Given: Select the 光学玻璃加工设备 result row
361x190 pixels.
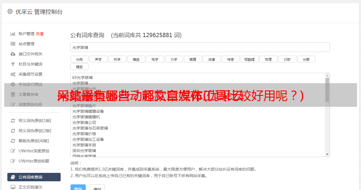Looking at the screenshot, I should [x=88, y=139].
